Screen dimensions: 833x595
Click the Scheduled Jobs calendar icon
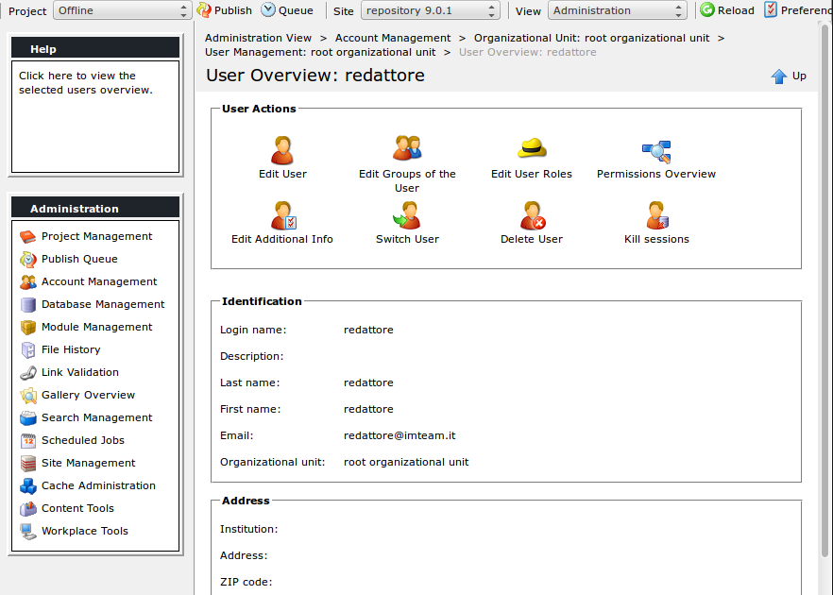[28, 441]
